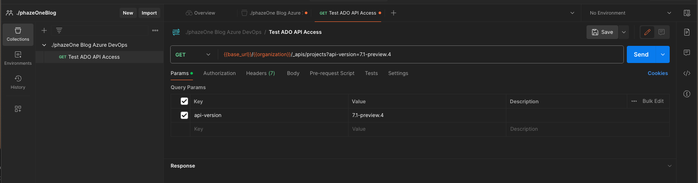Screen dimensions: 698x183
Task: Create a new collection with plus icon
Action: point(44,30)
